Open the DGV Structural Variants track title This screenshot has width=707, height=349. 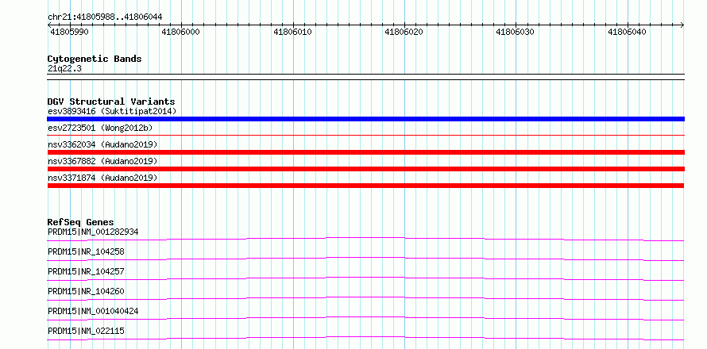[111, 102]
